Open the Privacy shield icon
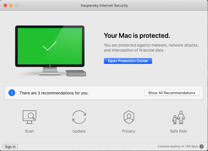The width and height of the screenshot is (208, 151). tap(129, 117)
